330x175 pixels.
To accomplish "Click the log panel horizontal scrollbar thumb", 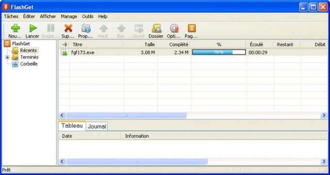I will click(136, 161).
